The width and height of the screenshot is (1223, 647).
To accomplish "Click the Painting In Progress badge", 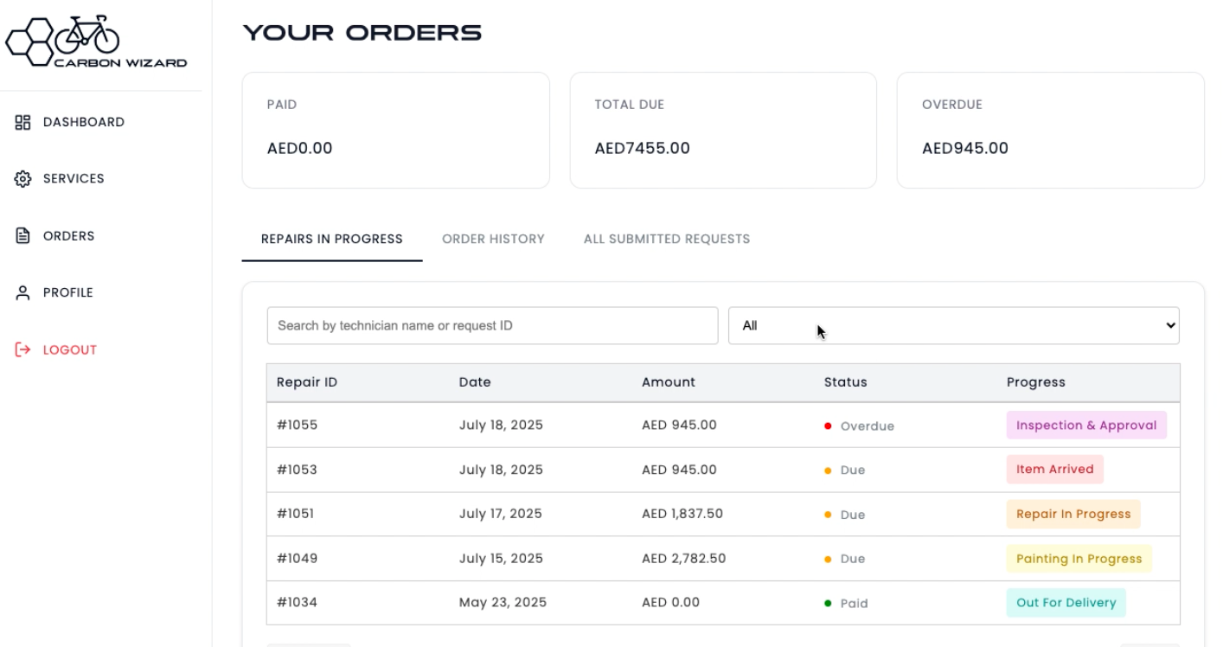I will 1079,558.
